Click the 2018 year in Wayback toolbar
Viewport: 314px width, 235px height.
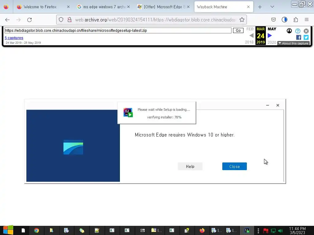point(249,42)
